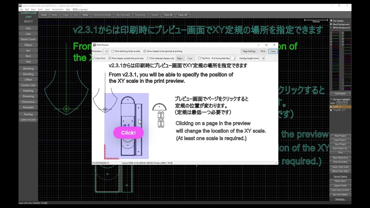Toggle the Tile Print option

[x=200, y=58]
